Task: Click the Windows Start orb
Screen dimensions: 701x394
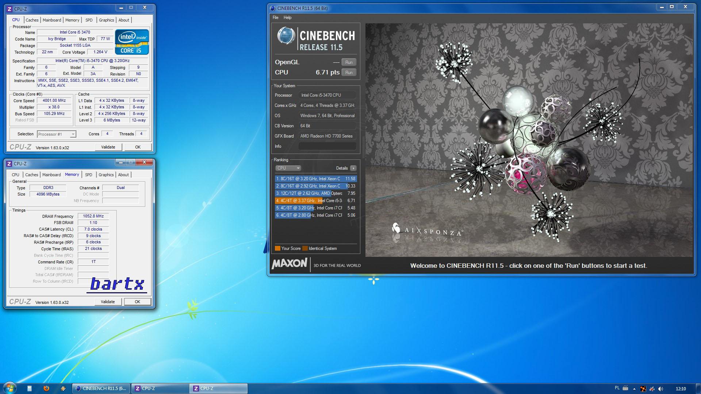Action: click(9, 388)
